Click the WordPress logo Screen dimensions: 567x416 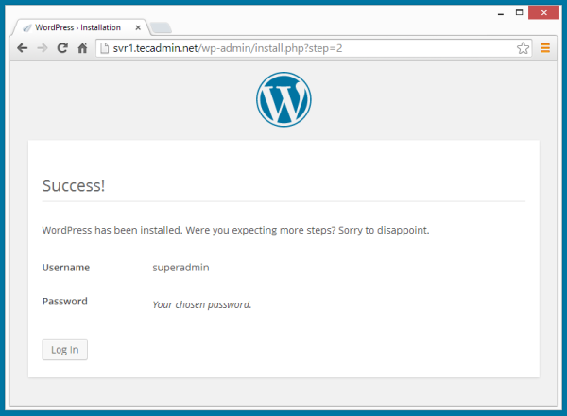(x=283, y=98)
